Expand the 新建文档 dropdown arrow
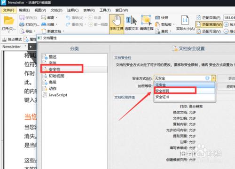Viewport: 235px width, 169px height. click(x=63, y=31)
